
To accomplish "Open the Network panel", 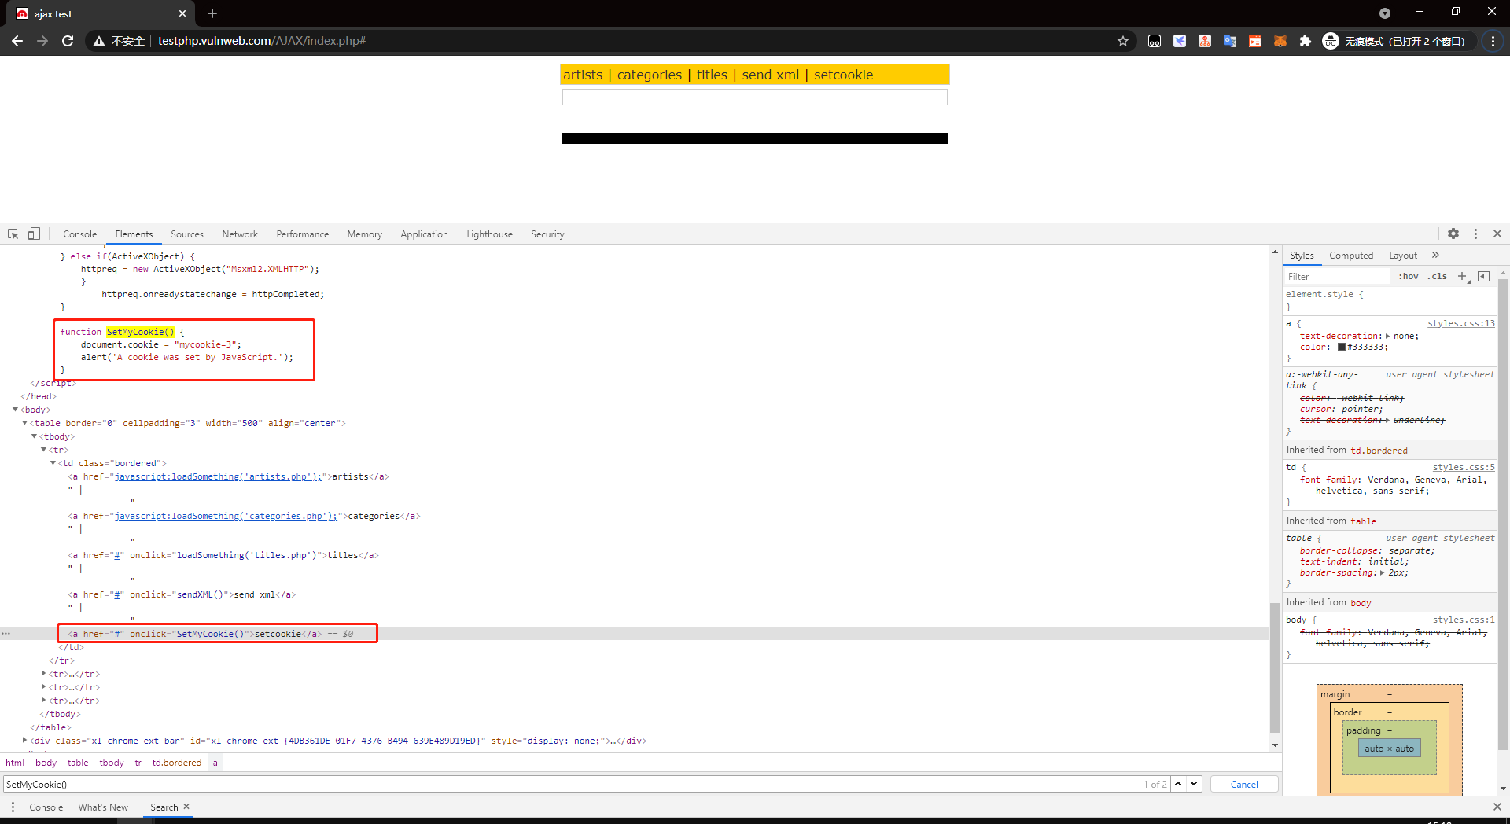I will tap(240, 234).
